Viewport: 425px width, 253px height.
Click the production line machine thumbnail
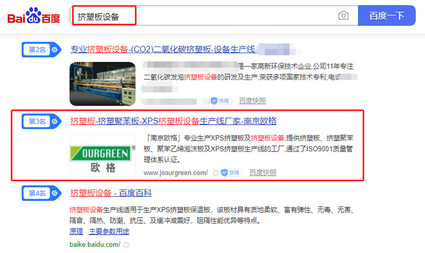pos(102,84)
